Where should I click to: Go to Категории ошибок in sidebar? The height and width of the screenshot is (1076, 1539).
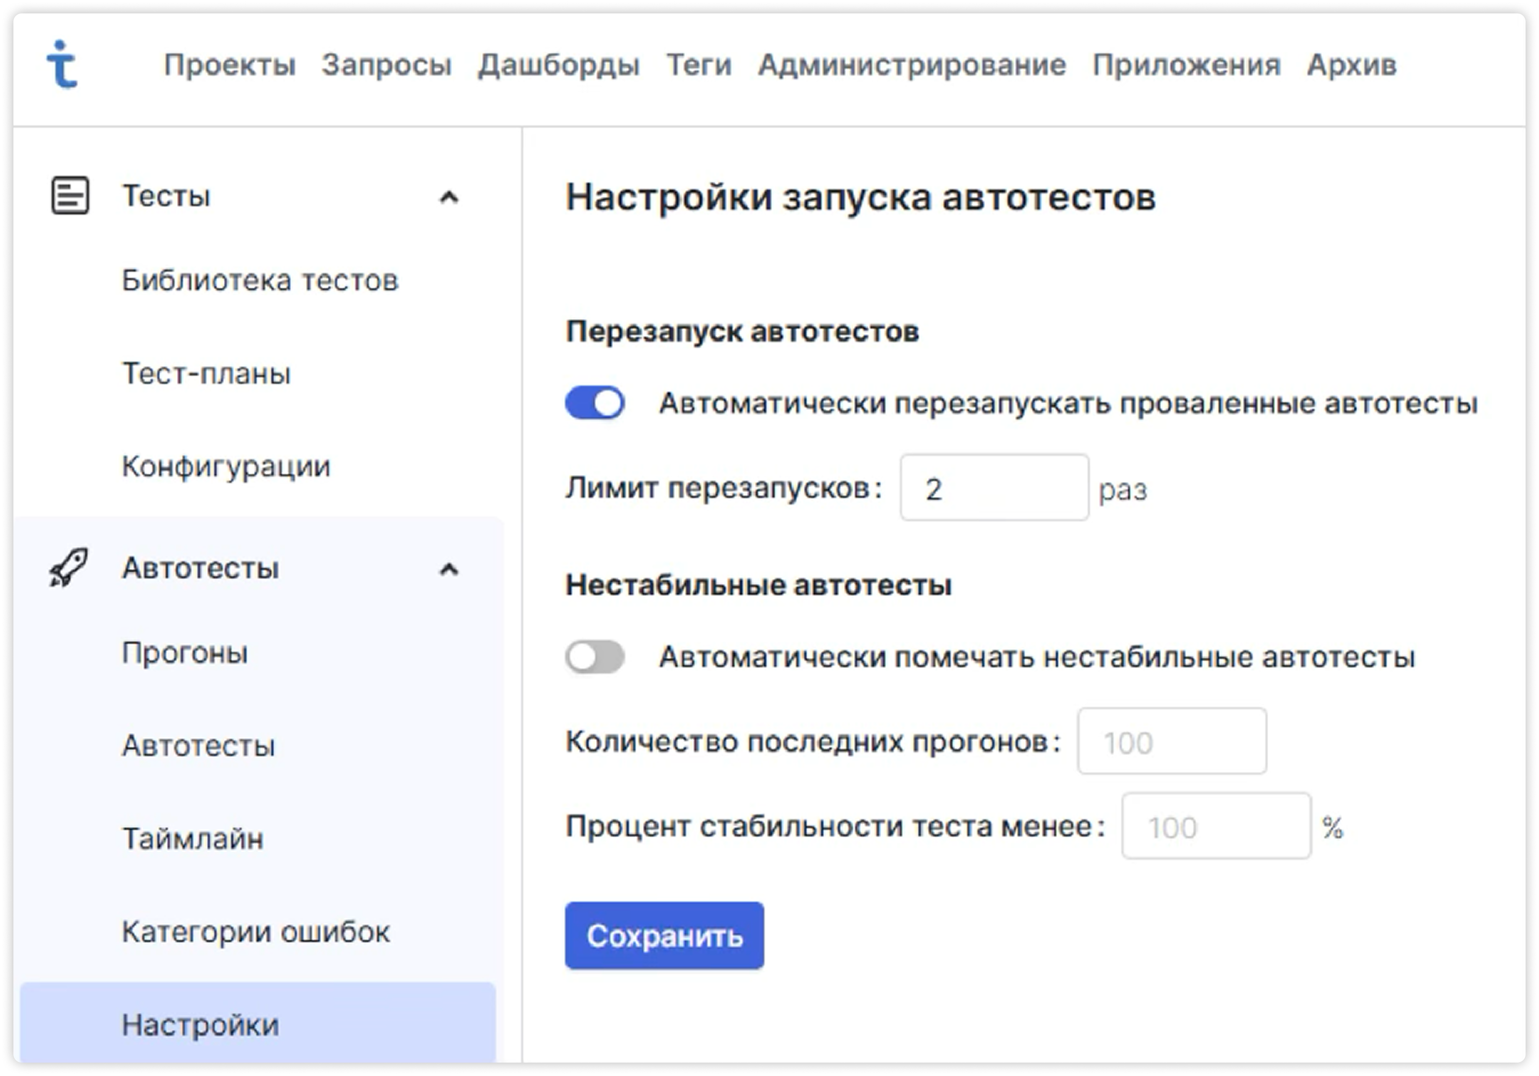[256, 932]
